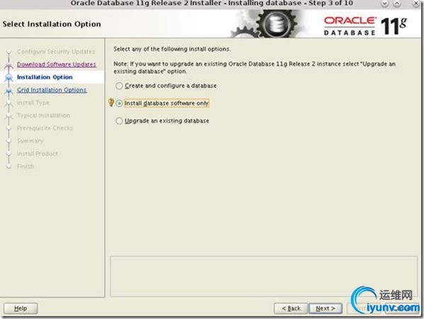This screenshot has height=319, width=424.
Task: Click the lightbulb hint icon
Action: [111, 103]
